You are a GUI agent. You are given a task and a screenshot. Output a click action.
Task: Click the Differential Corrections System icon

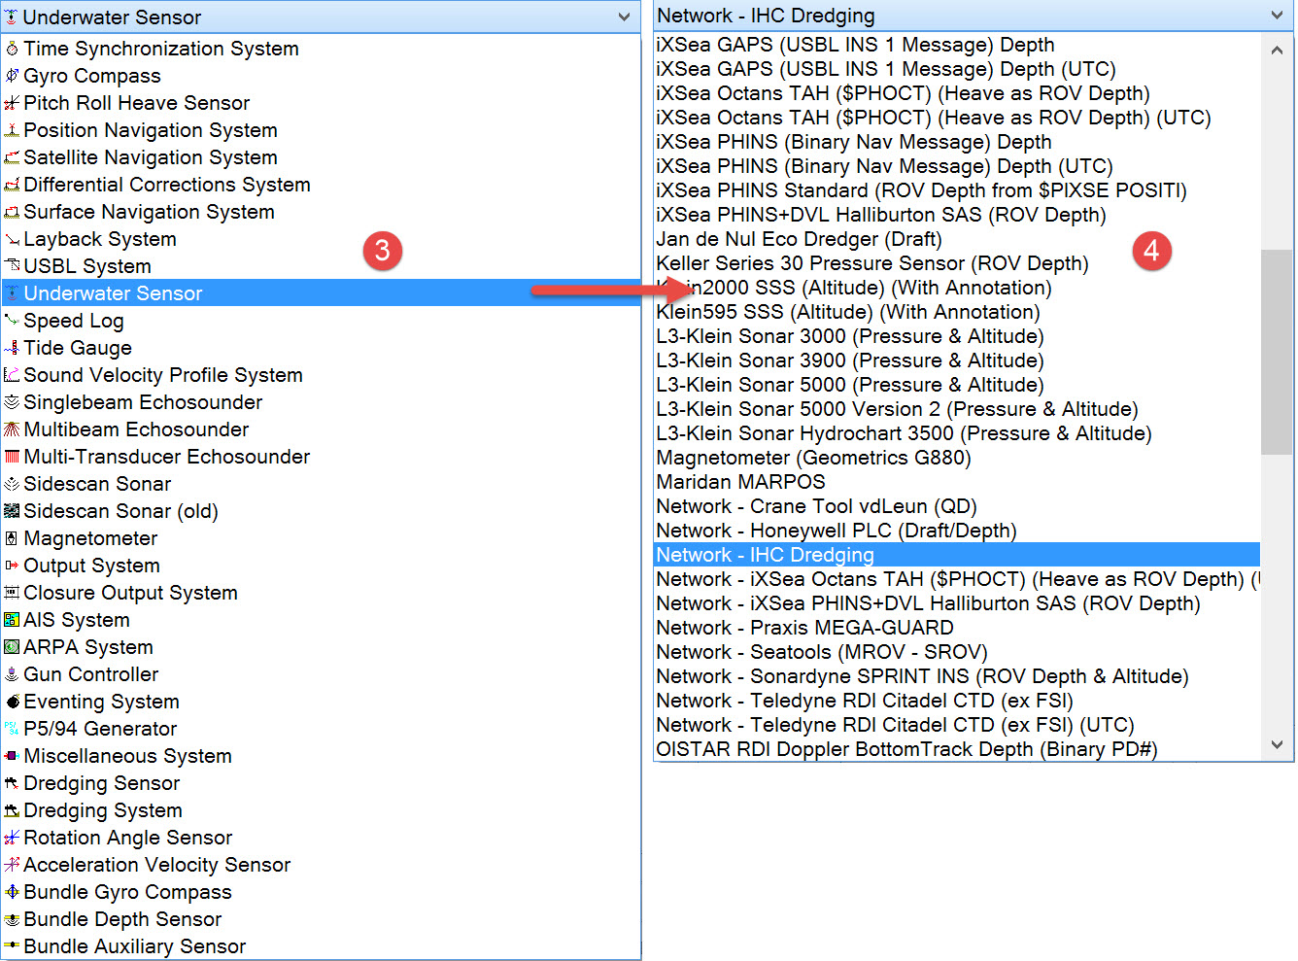12,185
